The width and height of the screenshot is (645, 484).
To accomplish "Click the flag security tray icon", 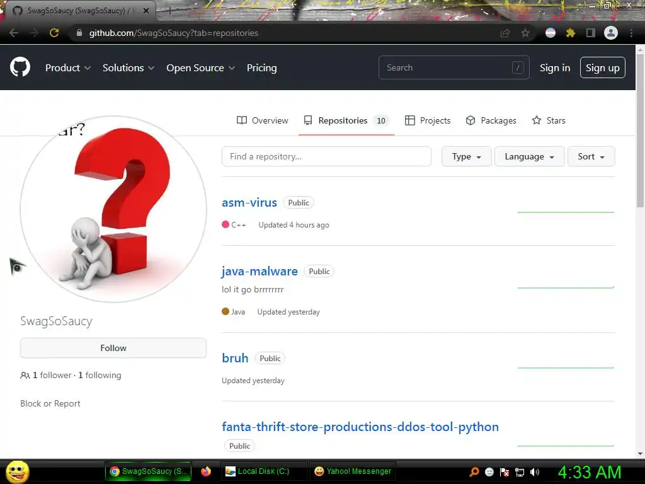I will coord(505,471).
